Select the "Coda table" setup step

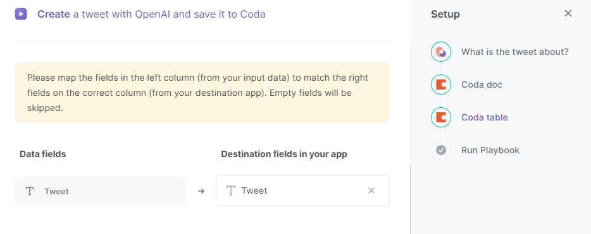point(484,117)
